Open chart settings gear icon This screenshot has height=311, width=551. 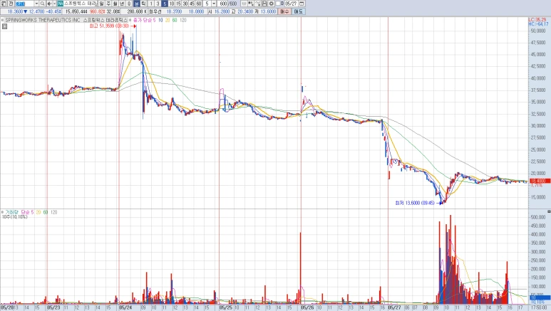coord(272,4)
